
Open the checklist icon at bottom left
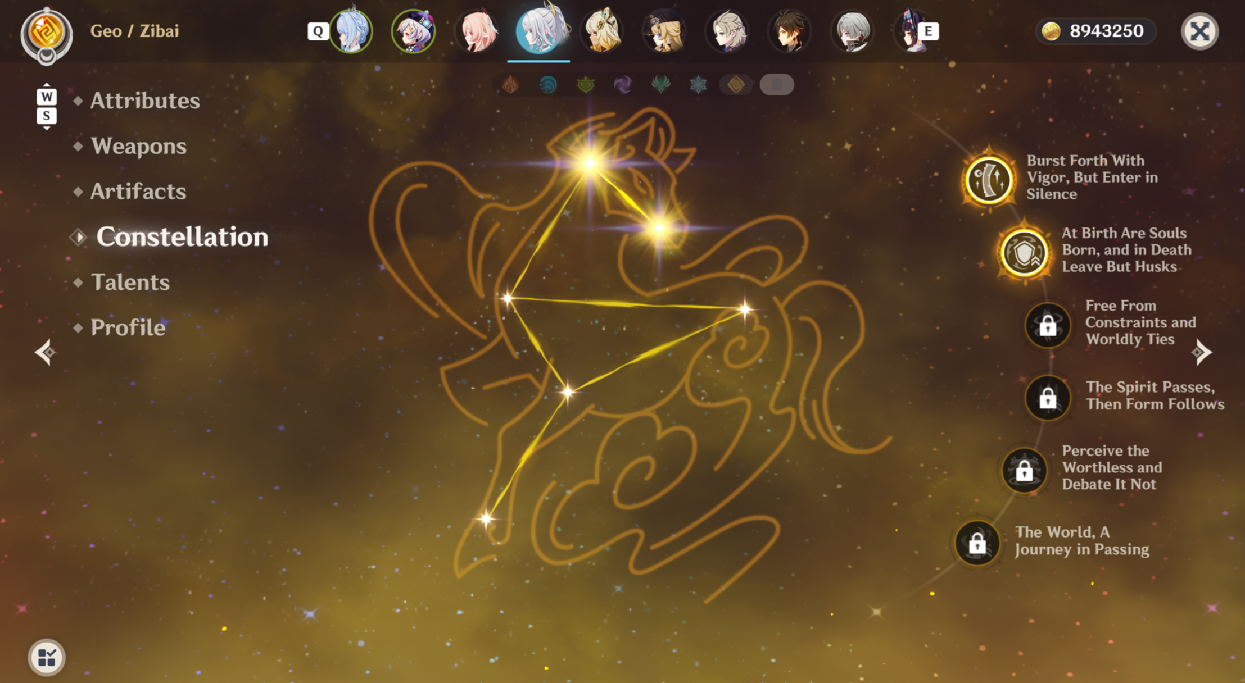(x=47, y=657)
